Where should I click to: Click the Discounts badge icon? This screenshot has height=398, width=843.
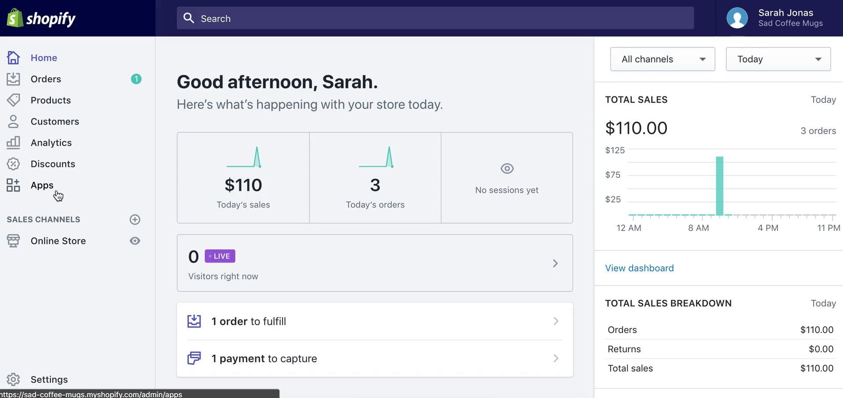(13, 164)
